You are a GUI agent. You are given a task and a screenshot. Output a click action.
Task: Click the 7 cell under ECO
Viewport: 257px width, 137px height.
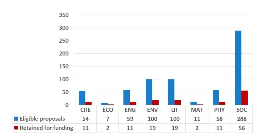[107, 119]
